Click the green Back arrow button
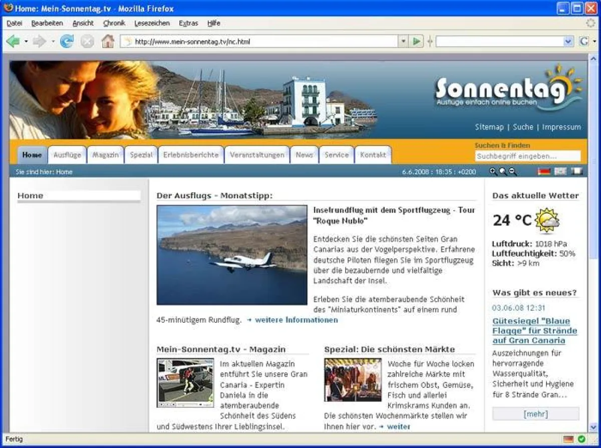Image resolution: width=601 pixels, height=448 pixels. click(x=13, y=42)
